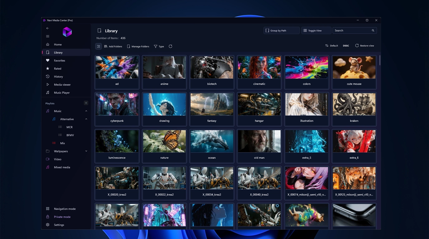
Task: Open the Music Player
Action: click(x=66, y=93)
